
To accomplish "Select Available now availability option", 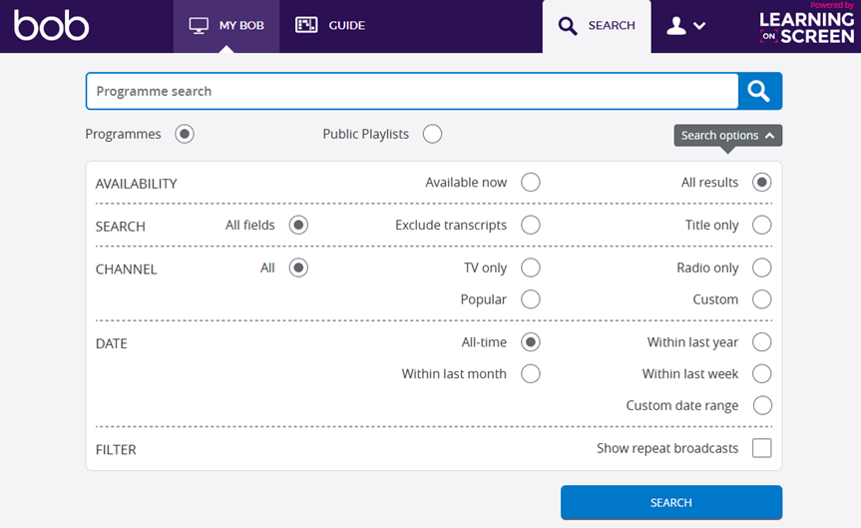I will coord(531,183).
